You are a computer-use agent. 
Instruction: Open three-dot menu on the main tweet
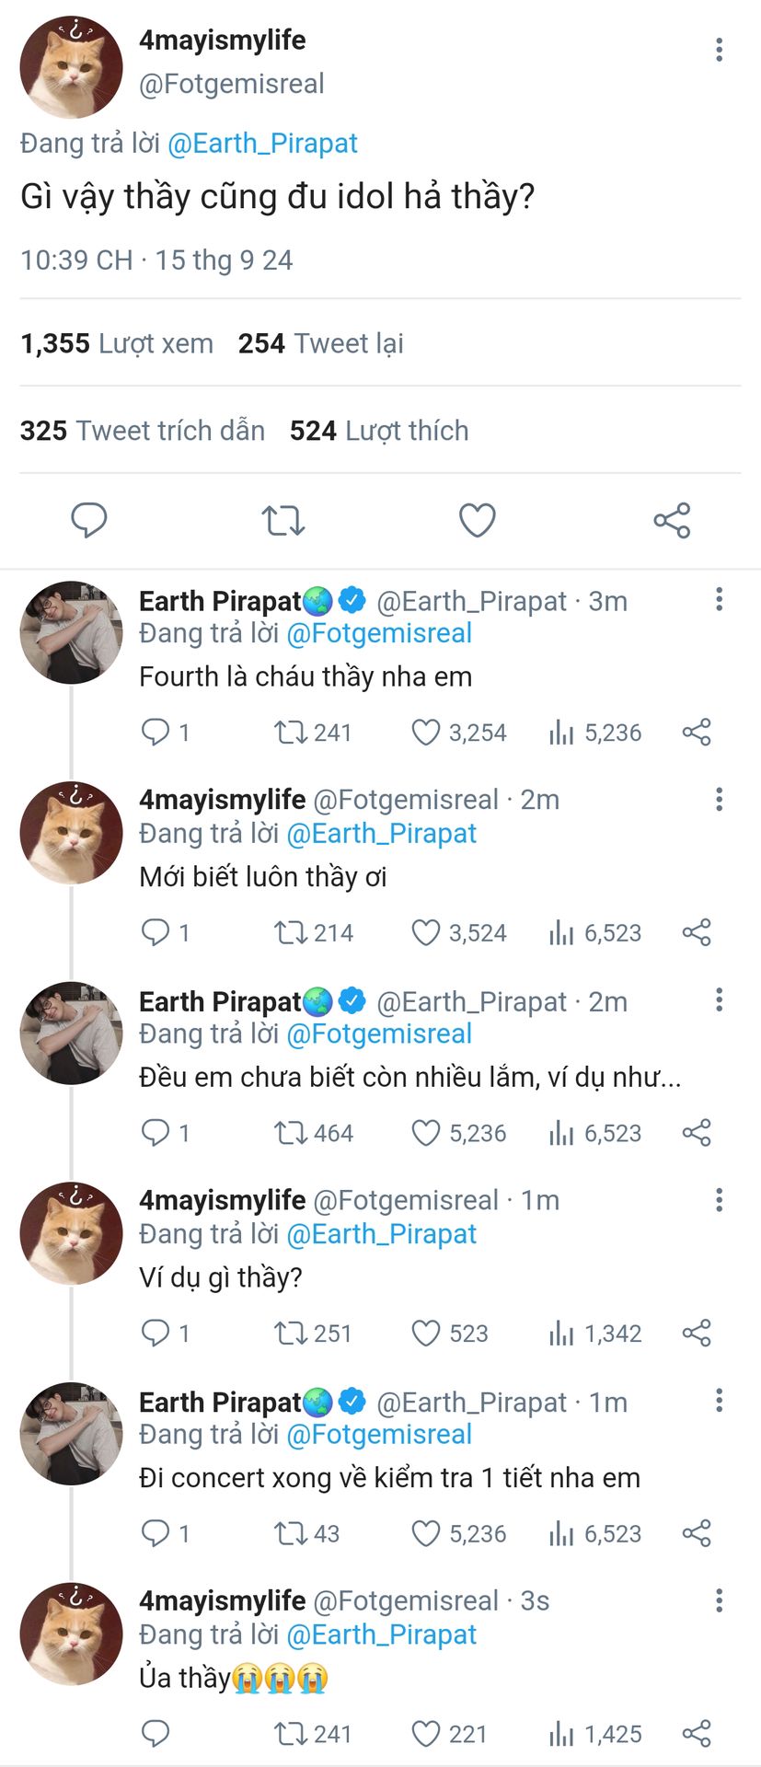tap(719, 49)
